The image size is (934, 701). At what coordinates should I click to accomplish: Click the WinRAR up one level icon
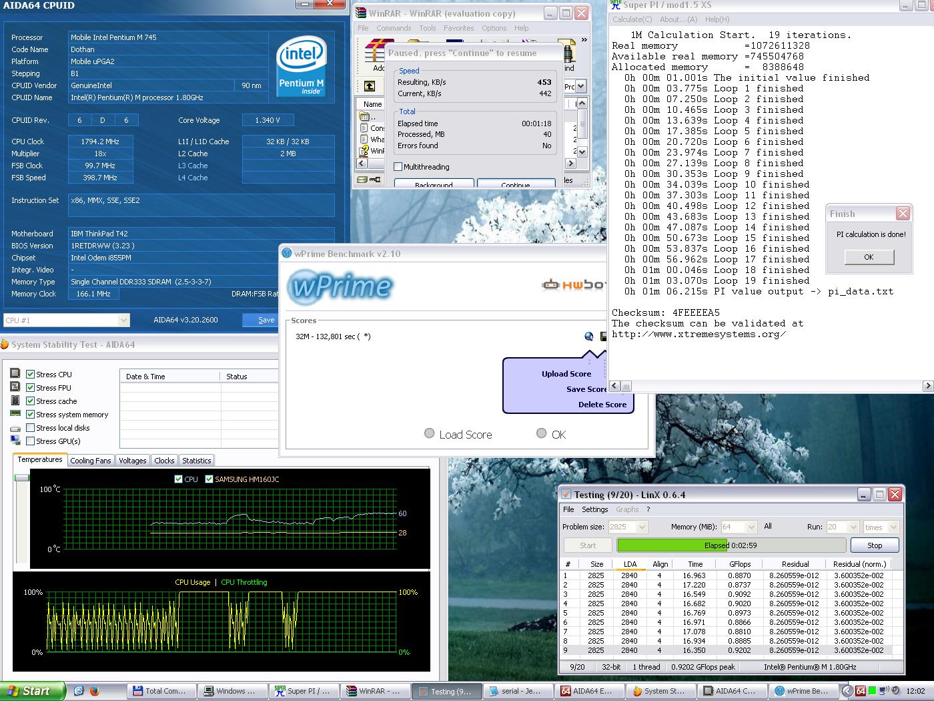pyautogui.click(x=369, y=86)
